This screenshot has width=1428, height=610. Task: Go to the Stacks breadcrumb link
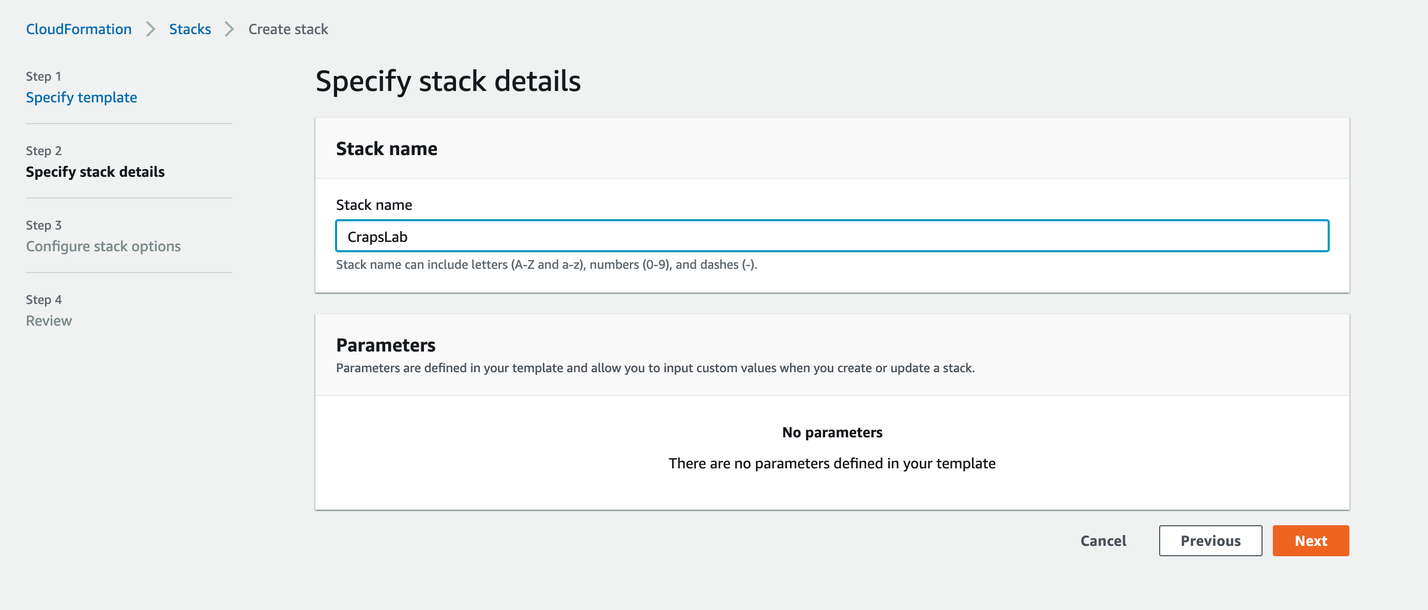click(x=190, y=29)
